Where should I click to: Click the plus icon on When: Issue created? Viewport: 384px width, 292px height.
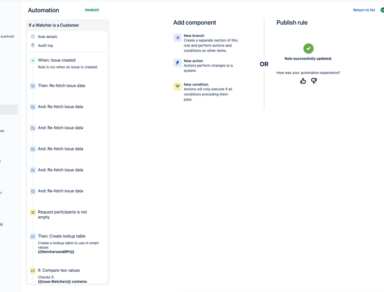point(33,60)
